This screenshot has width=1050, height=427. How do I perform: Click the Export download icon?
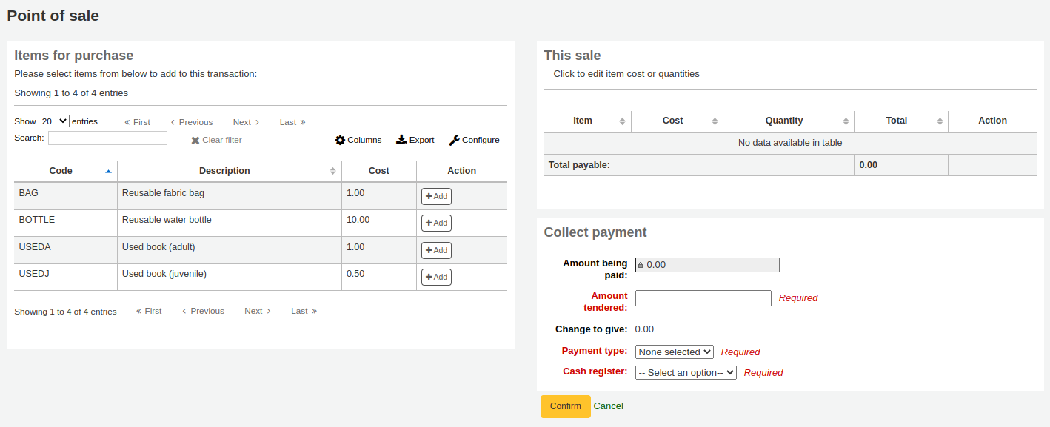[400, 140]
